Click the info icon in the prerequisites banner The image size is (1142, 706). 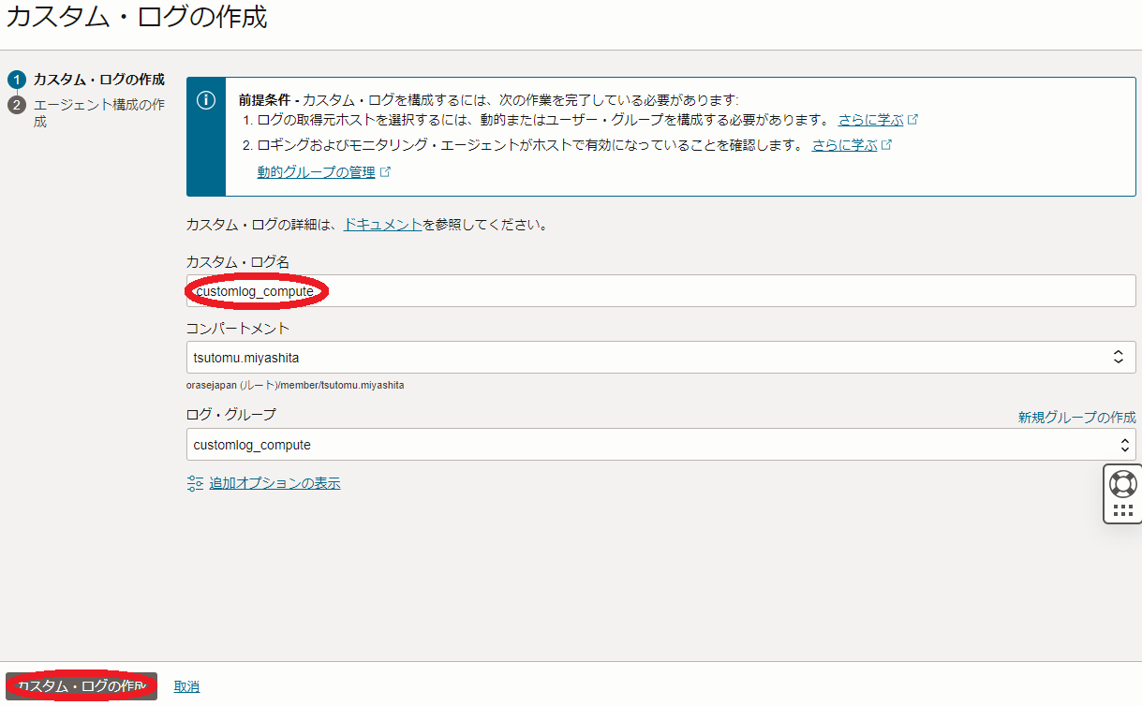[x=206, y=101]
